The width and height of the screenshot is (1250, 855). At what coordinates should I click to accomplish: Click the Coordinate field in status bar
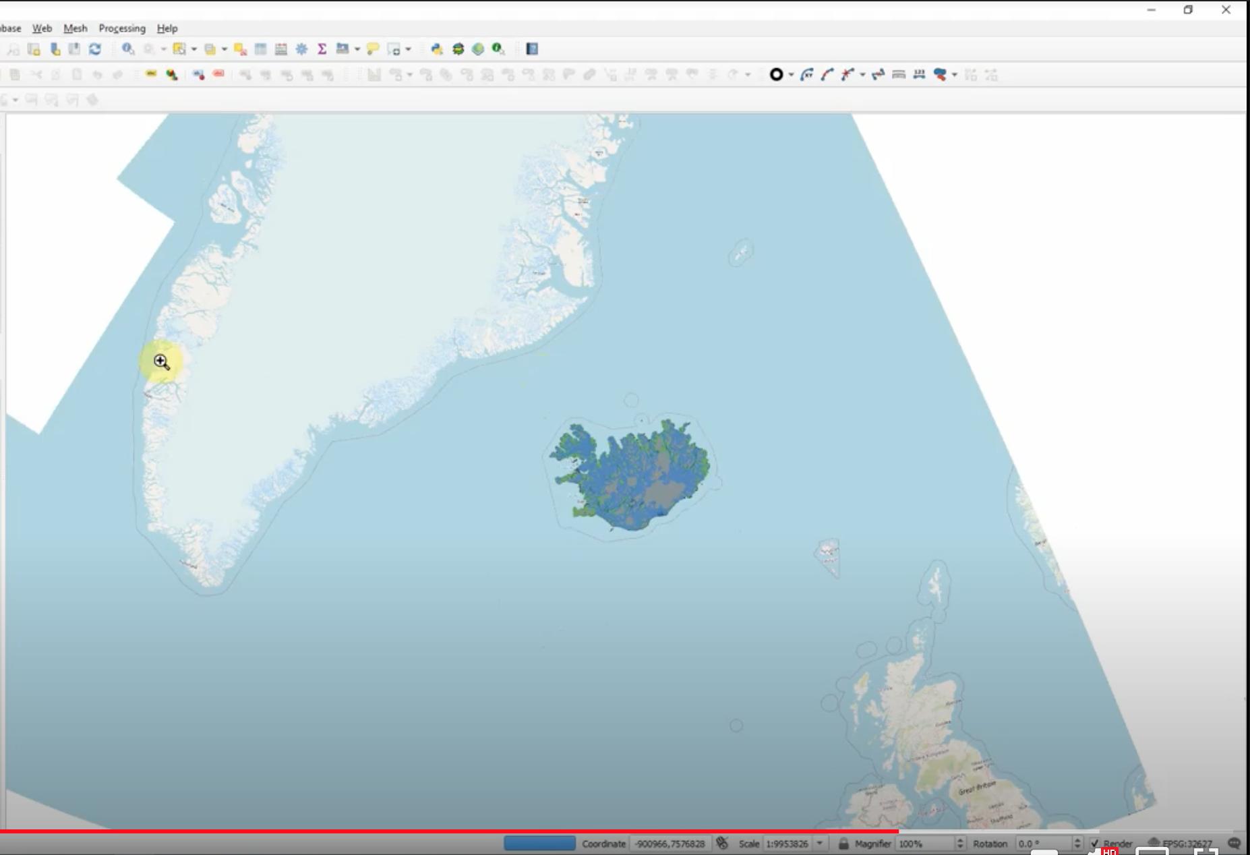pyautogui.click(x=669, y=844)
